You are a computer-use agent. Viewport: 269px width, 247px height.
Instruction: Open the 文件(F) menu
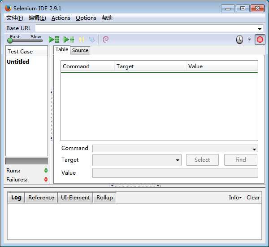pos(15,18)
